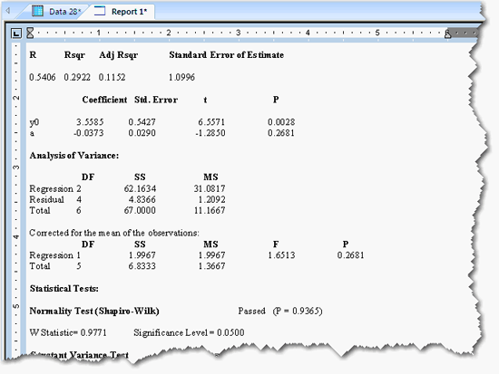This screenshot has height=374, width=499.
Task: Click the vertical ruler at the 2 mark
Action: [x=16, y=98]
